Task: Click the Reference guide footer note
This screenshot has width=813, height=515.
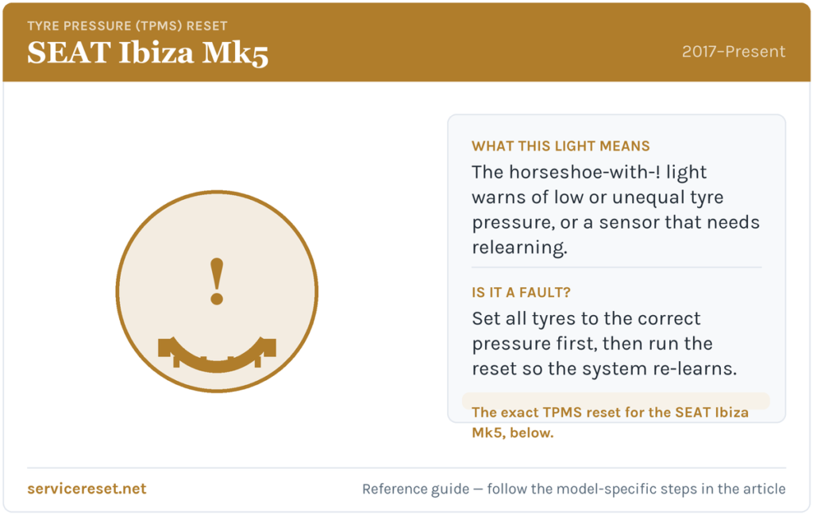Action: [x=573, y=489]
